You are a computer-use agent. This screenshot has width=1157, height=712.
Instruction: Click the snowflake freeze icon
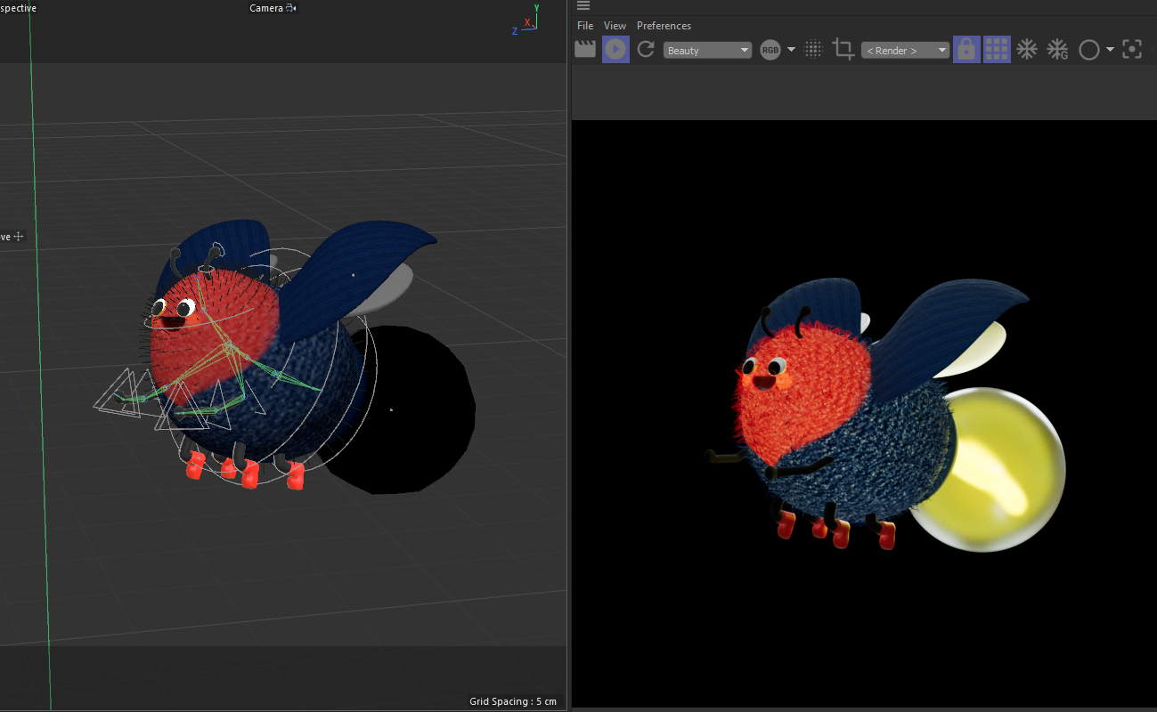(x=1027, y=49)
